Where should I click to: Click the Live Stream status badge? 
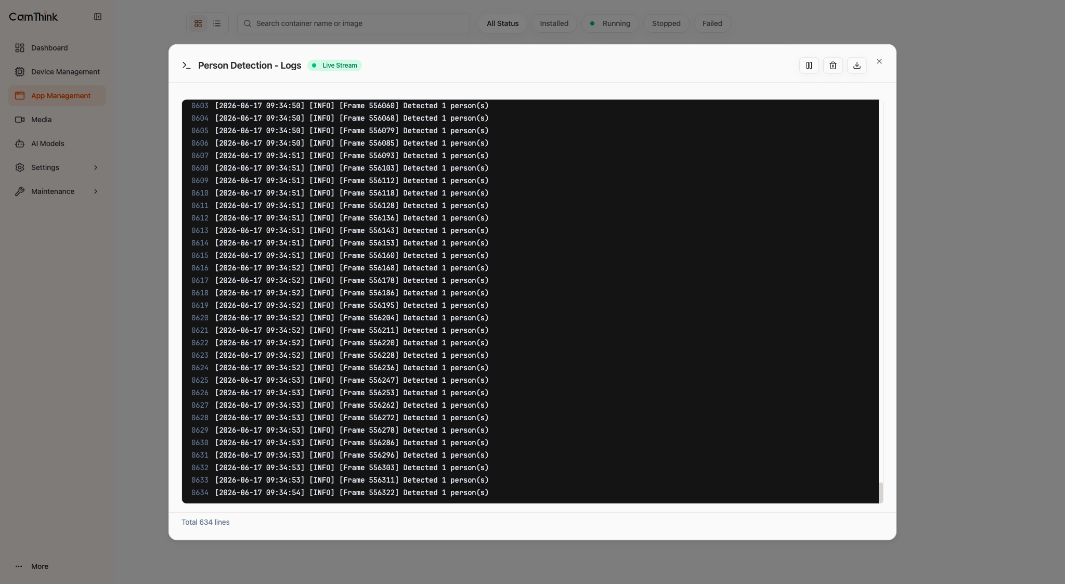point(334,66)
